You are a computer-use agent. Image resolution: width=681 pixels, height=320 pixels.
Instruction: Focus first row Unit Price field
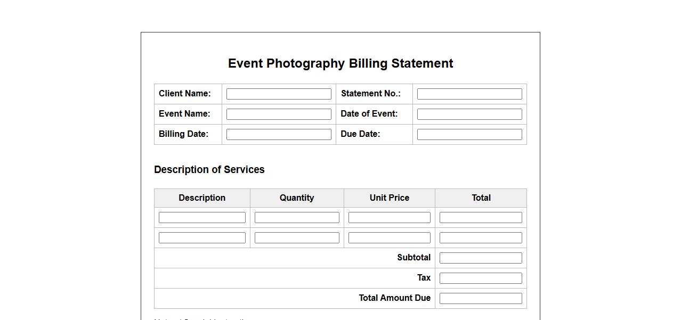pos(389,217)
